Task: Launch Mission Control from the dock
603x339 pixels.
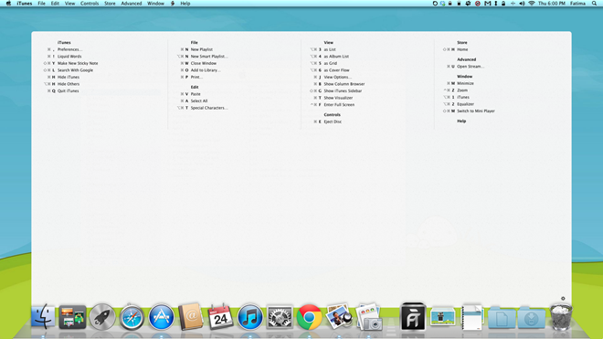Action: pos(72,317)
